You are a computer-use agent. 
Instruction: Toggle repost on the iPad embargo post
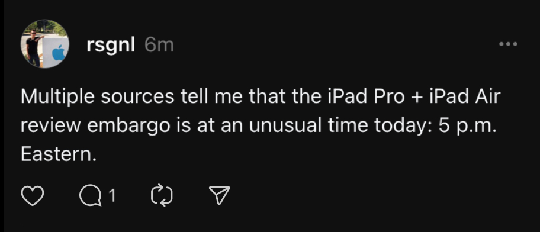coord(162,195)
